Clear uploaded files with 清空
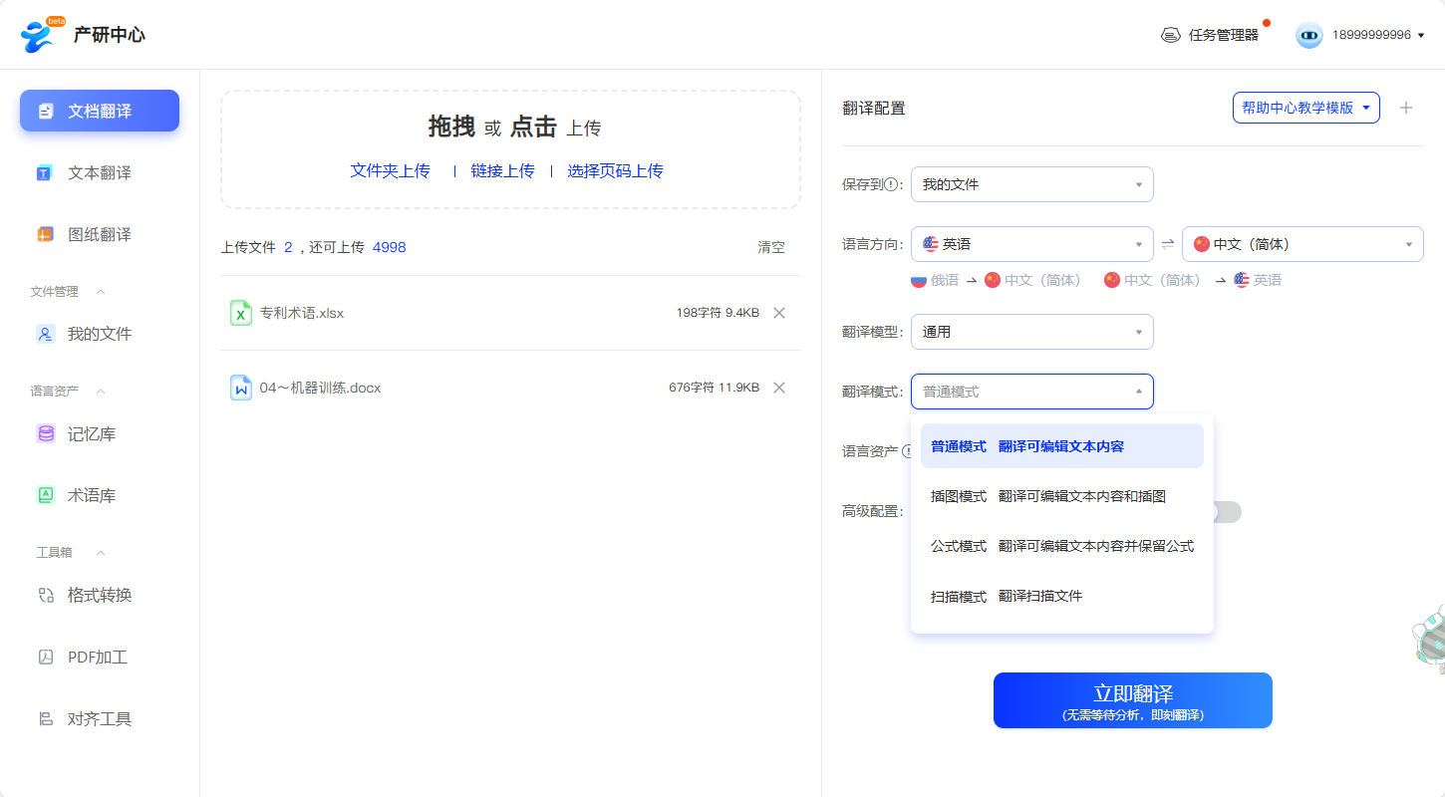Viewport: 1445px width, 797px height. click(x=771, y=247)
